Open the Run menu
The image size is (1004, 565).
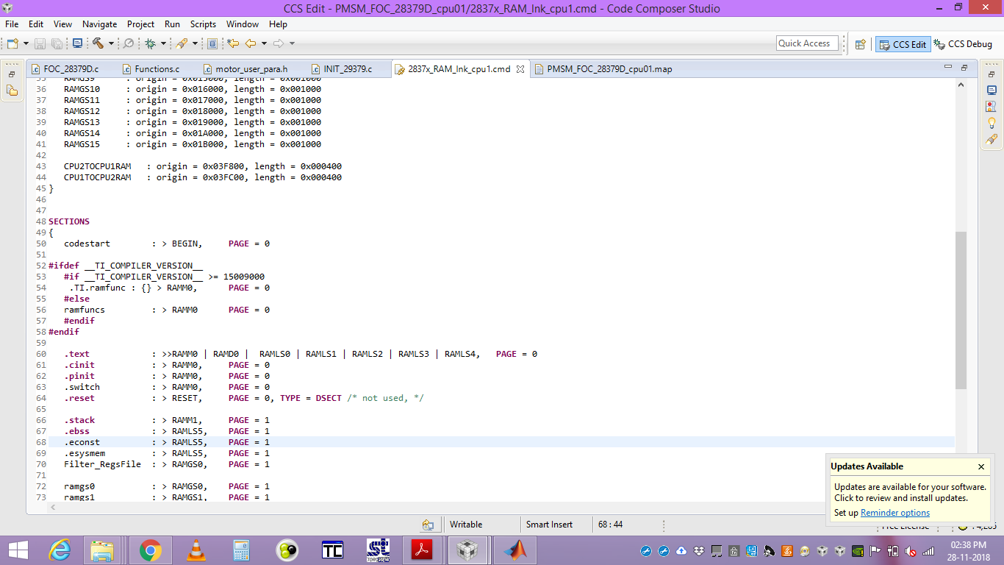(x=172, y=24)
